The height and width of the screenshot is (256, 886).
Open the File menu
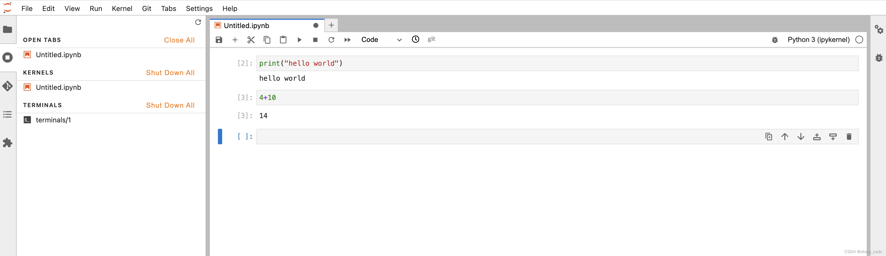[x=27, y=9]
